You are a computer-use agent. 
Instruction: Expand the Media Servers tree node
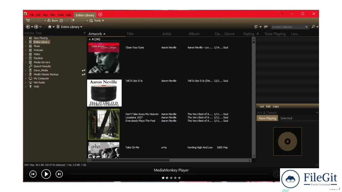pyautogui.click(x=26, y=62)
